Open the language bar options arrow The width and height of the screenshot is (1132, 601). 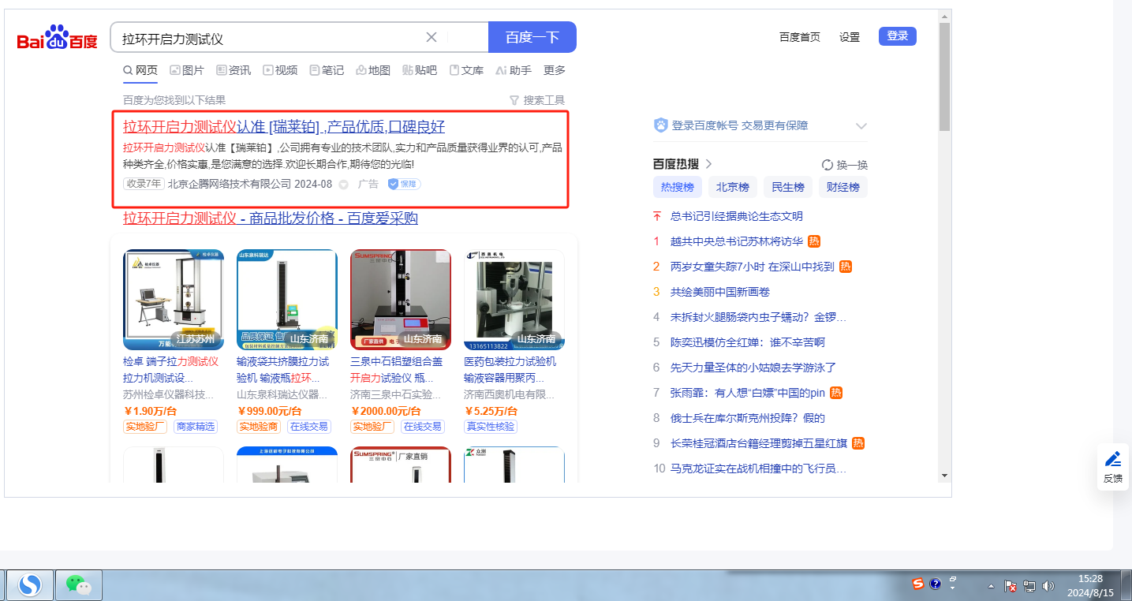(953, 588)
